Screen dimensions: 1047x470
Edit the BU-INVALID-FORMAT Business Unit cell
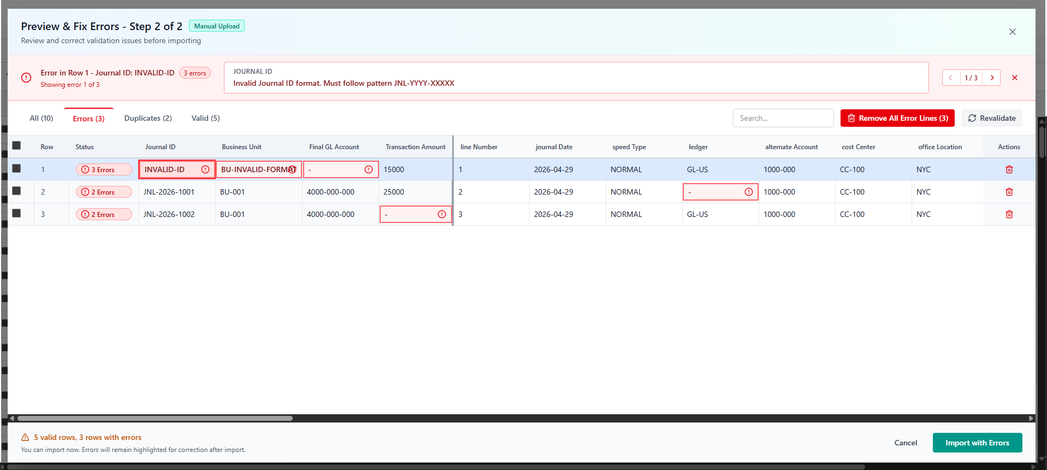[x=259, y=169]
